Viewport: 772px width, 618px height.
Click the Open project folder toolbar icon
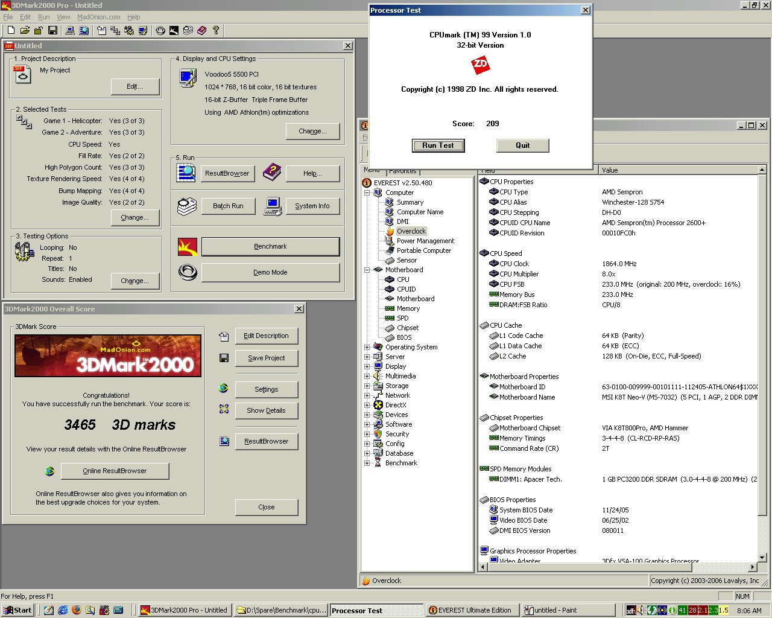[x=25, y=30]
